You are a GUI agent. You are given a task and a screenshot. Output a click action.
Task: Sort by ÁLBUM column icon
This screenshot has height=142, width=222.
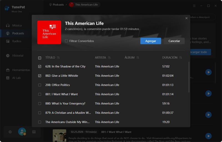click(138, 57)
